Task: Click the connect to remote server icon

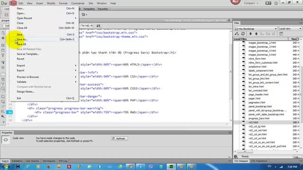Action: pos(237,34)
